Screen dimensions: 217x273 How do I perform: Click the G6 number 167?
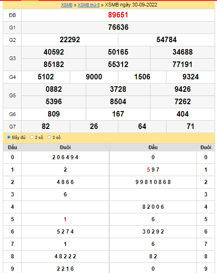pyautogui.click(x=118, y=114)
